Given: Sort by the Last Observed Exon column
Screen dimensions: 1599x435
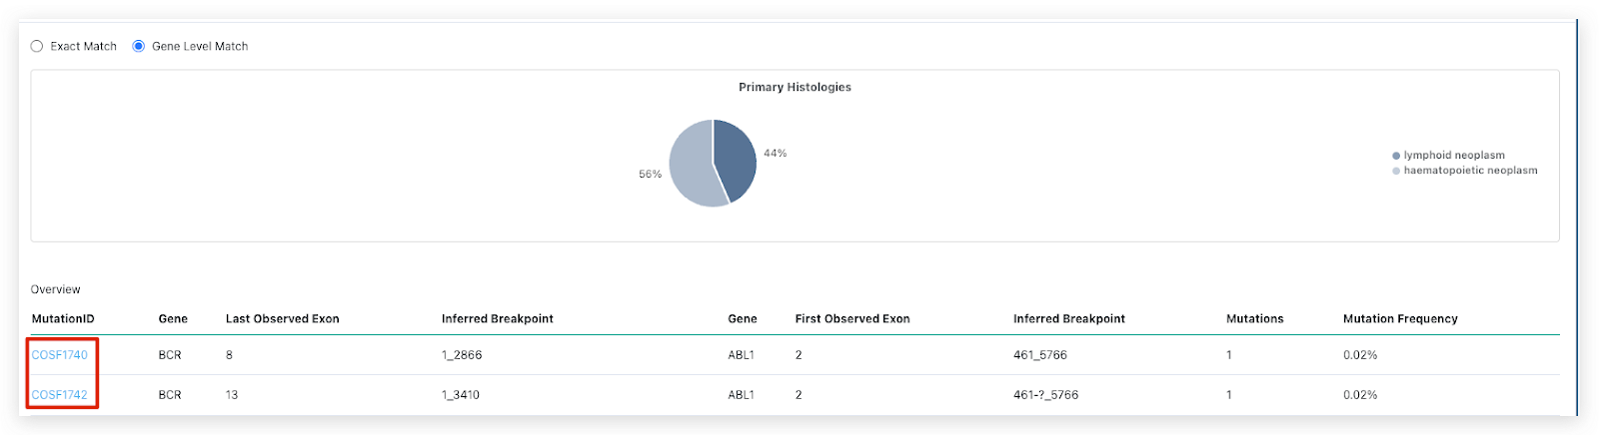Looking at the screenshot, I should [x=282, y=319].
